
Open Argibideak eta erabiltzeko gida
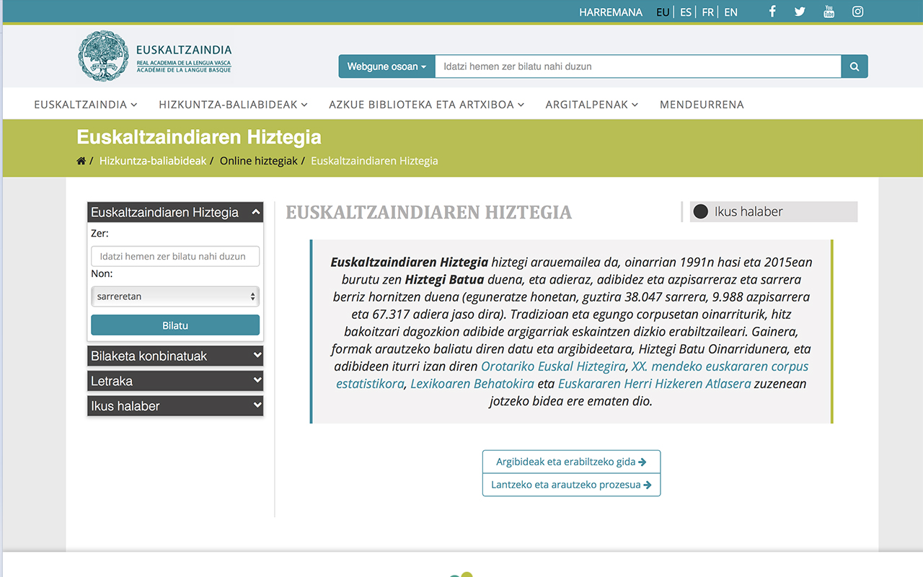point(571,462)
